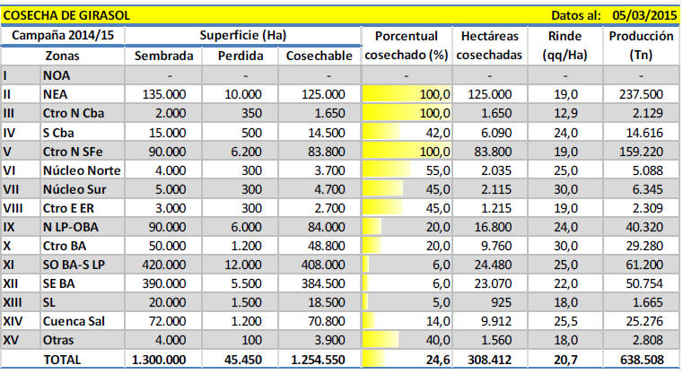Viewport: 683px width, 374px height.
Task: Select the 'Superficie (Ha)' column group header
Action: (242, 36)
